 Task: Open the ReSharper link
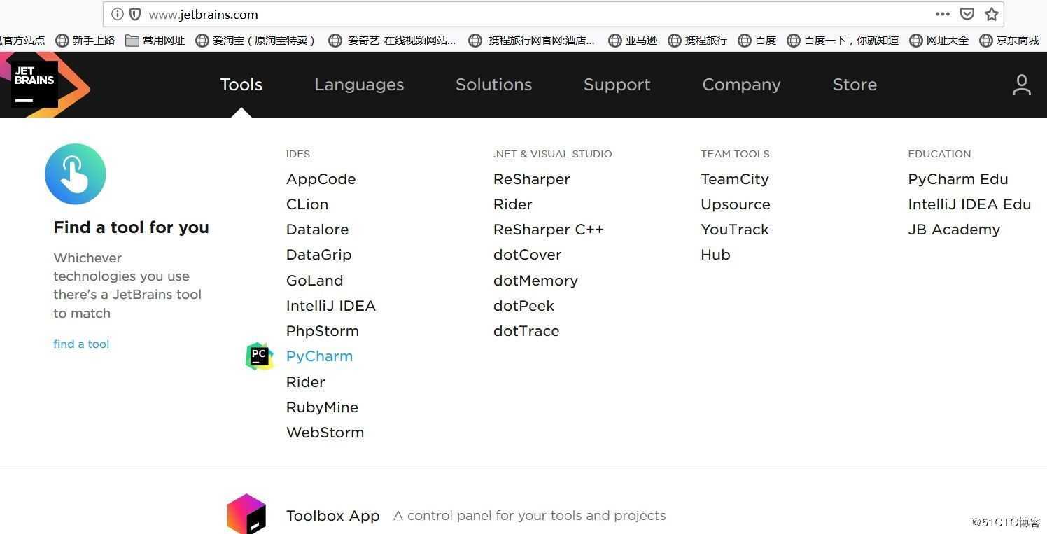tap(532, 179)
